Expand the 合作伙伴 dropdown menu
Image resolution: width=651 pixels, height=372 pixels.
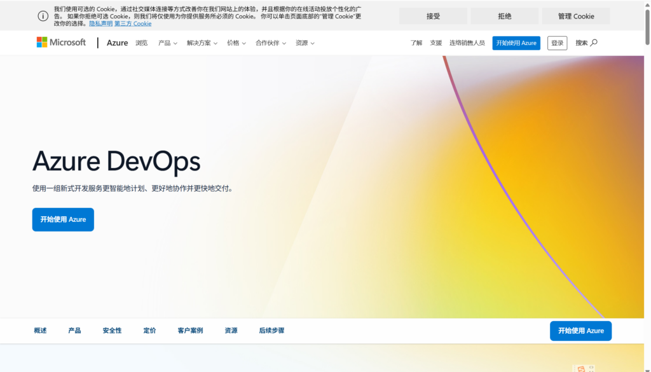(271, 43)
